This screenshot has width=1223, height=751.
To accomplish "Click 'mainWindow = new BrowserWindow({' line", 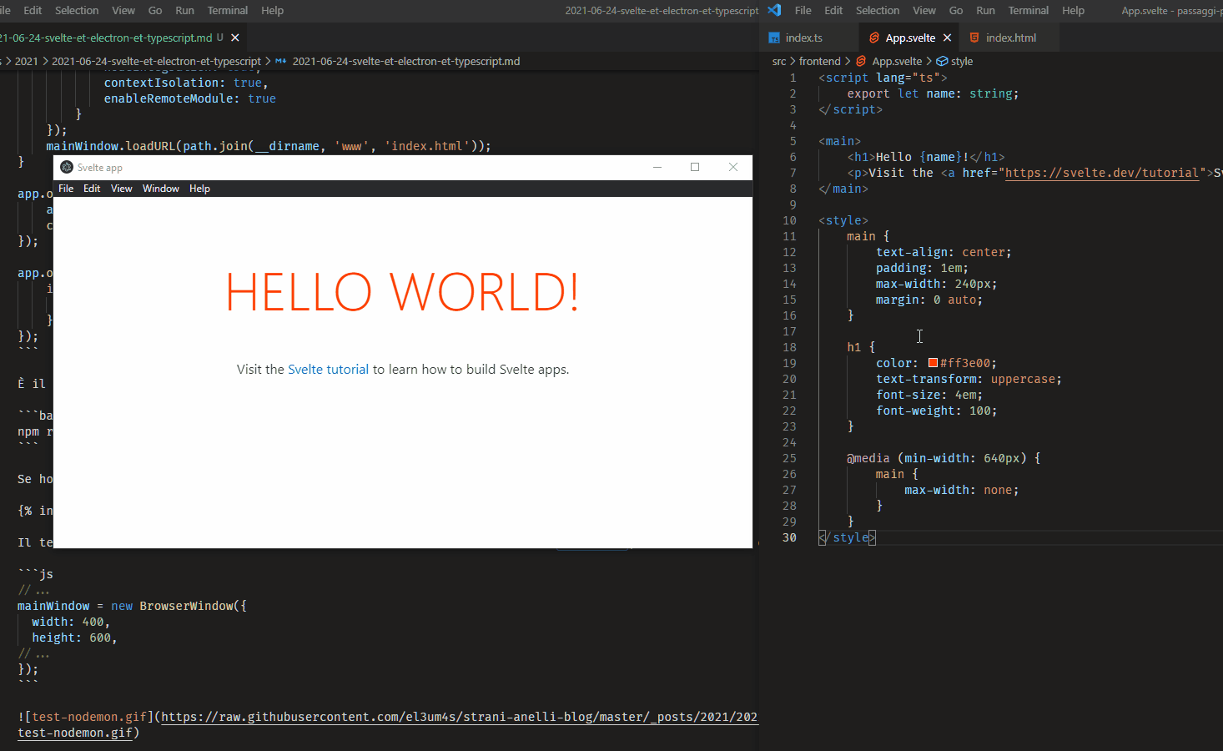I will pyautogui.click(x=132, y=606).
